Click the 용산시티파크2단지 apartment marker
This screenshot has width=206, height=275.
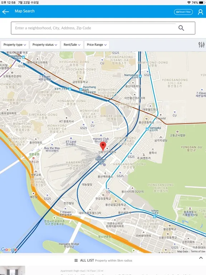[x=132, y=188]
